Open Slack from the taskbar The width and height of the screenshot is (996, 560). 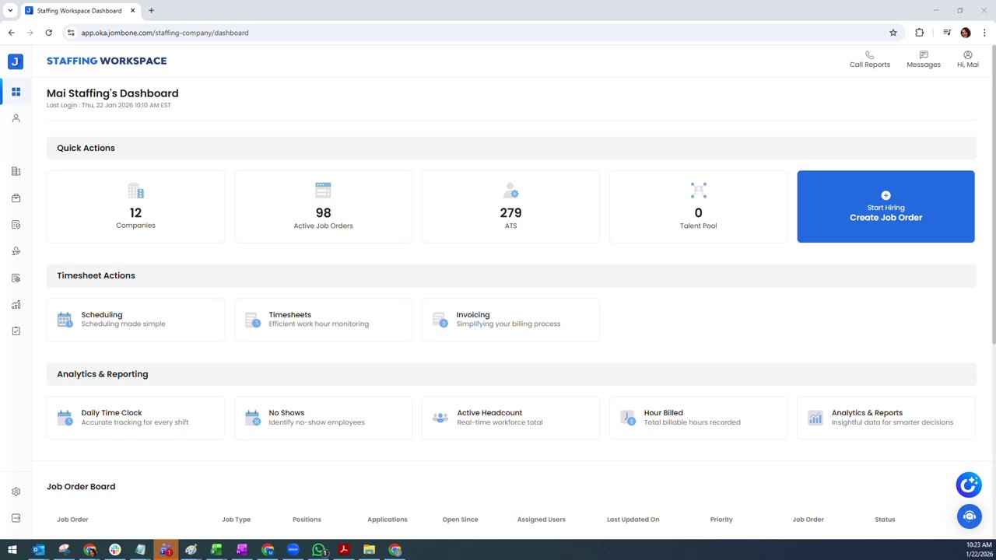coord(115,550)
